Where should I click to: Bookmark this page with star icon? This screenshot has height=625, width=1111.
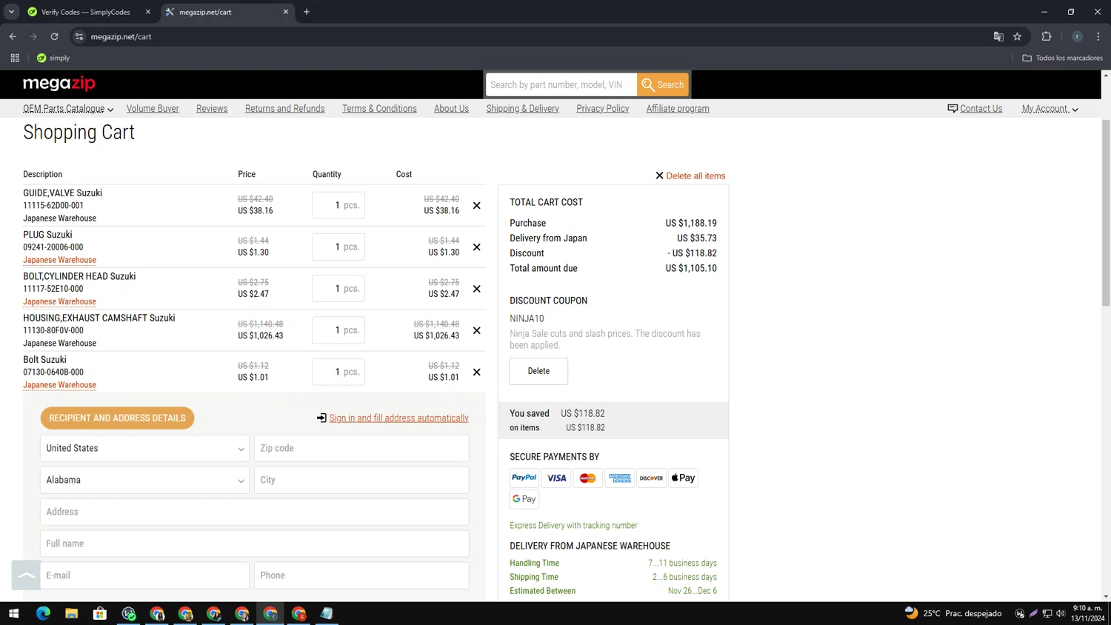(1018, 36)
